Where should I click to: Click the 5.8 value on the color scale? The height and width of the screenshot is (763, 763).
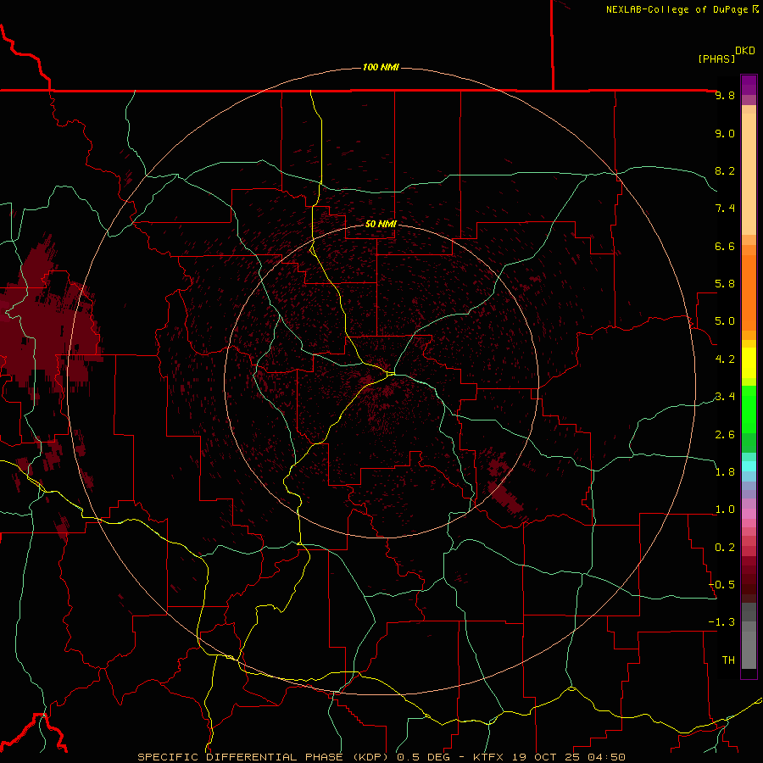pyautogui.click(x=725, y=284)
